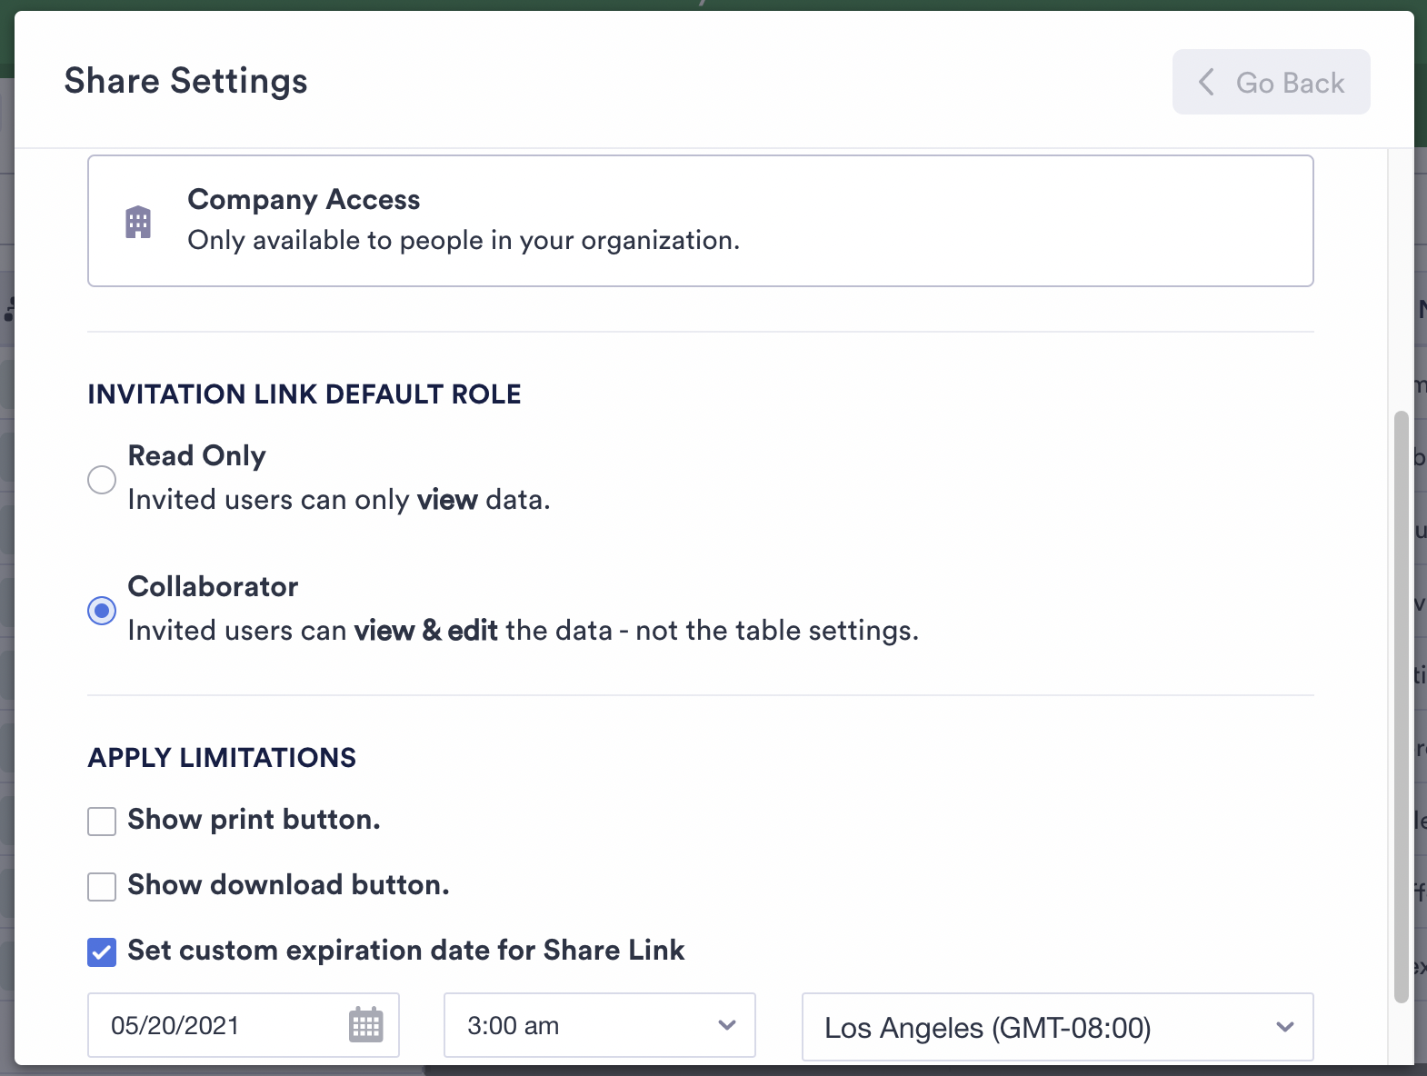Click the Collaborator label text
Viewport: 1427px width, 1076px height.
point(213,586)
